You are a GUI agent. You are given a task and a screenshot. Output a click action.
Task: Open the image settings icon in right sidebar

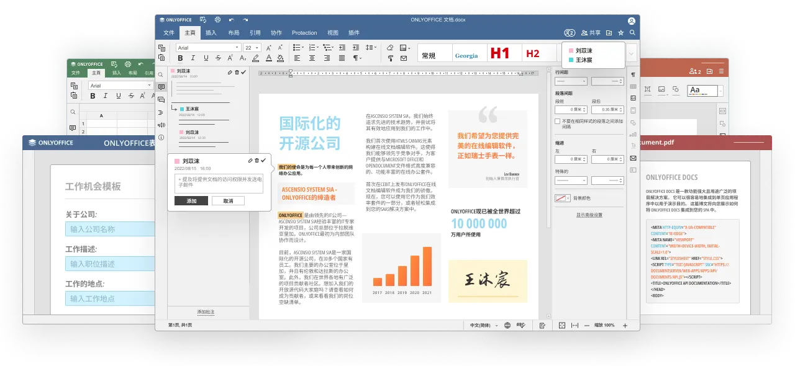(633, 98)
